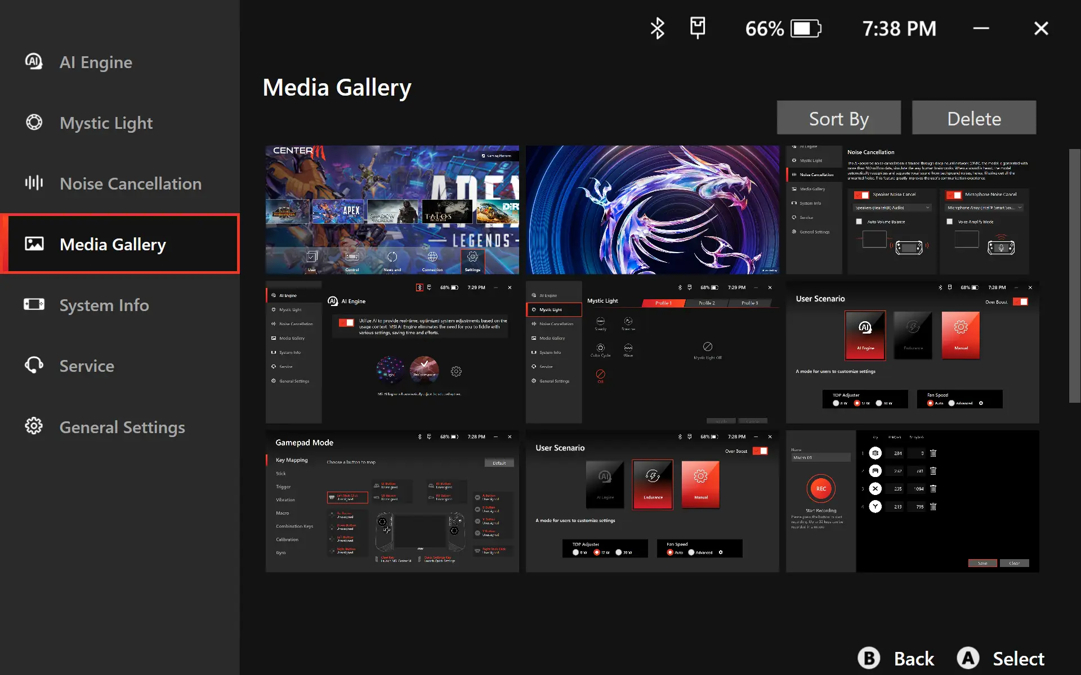
Task: Click the battery indicator icon
Action: coord(806,28)
